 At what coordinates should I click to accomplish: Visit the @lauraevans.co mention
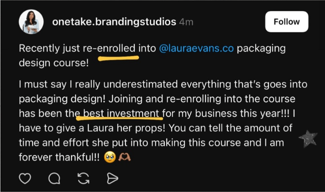196,48
